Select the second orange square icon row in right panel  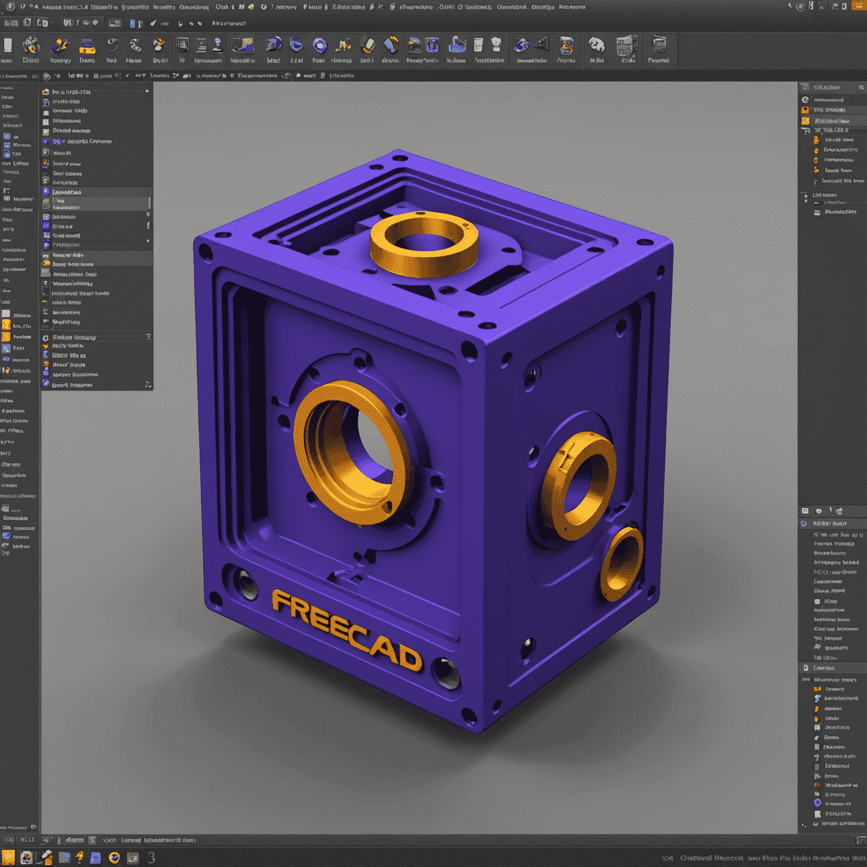pos(833,121)
